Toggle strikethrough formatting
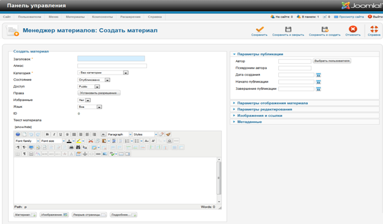This screenshot has height=224, width=383. click(67, 135)
